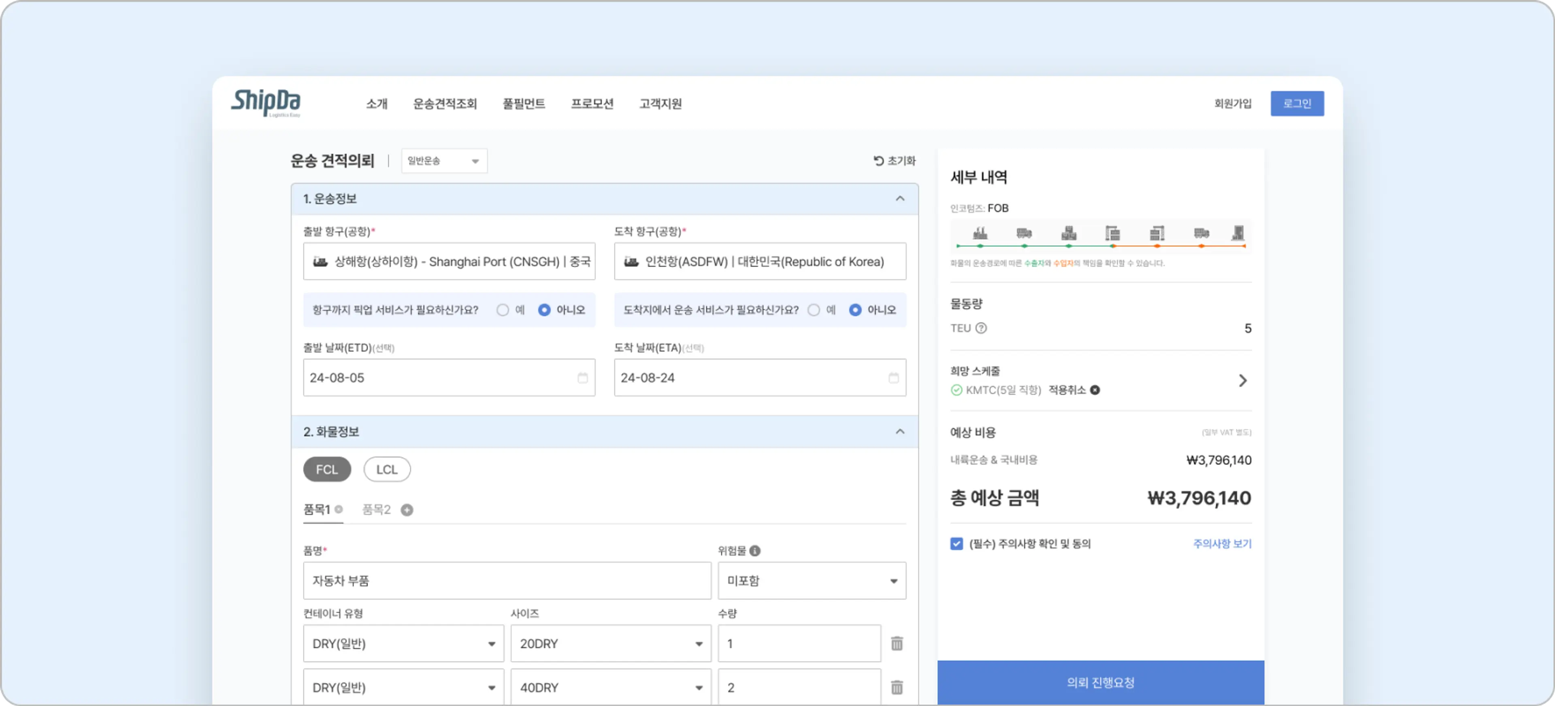Screen dimensions: 1555x706
Task: Click the KMTC(5일 직항) schedule text
Action: 1003,391
